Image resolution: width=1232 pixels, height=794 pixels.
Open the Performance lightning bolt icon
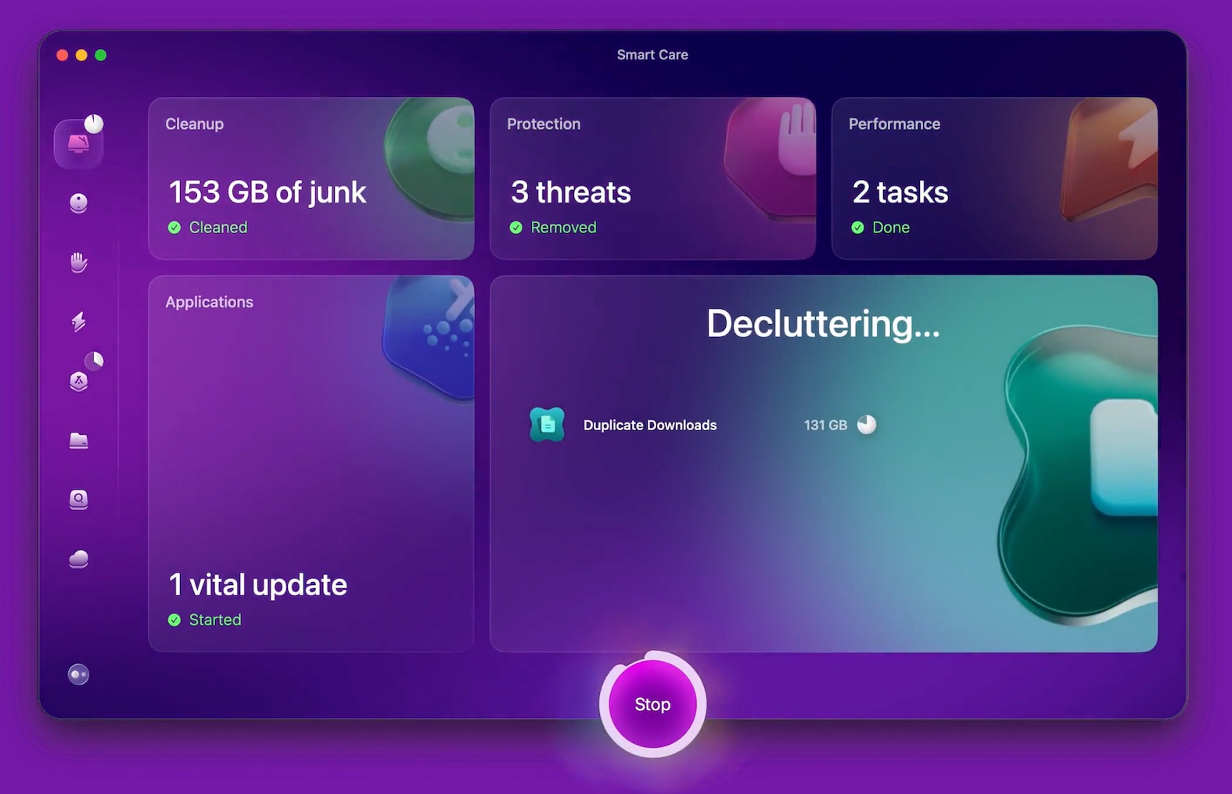click(78, 322)
